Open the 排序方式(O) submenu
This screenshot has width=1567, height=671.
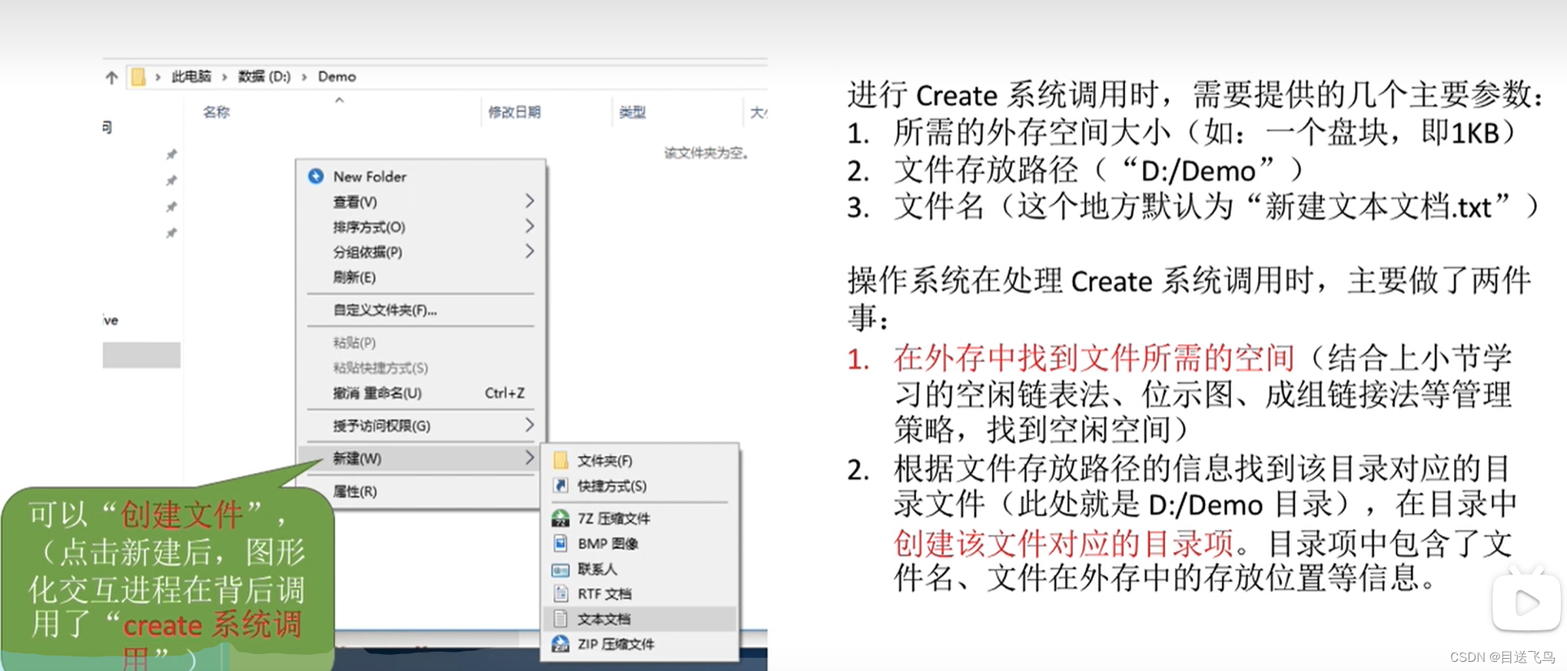(x=420, y=226)
